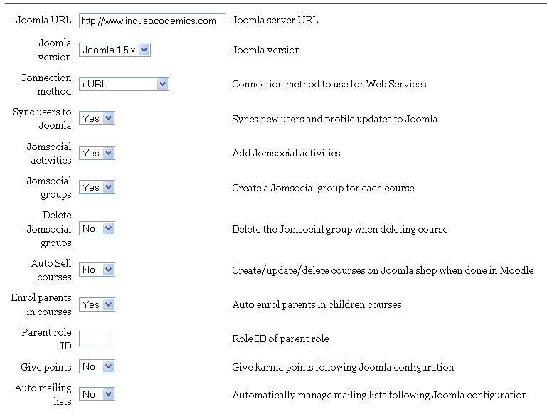Open the Sync users to Joomla dropdown
Image resolution: width=547 pixels, height=414 pixels.
pos(97,118)
